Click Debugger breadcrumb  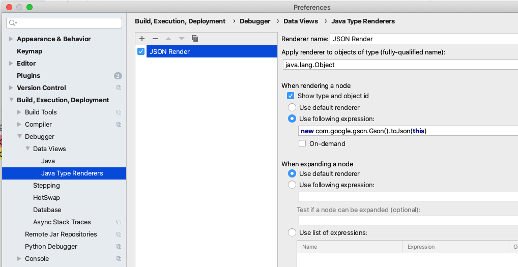point(255,21)
